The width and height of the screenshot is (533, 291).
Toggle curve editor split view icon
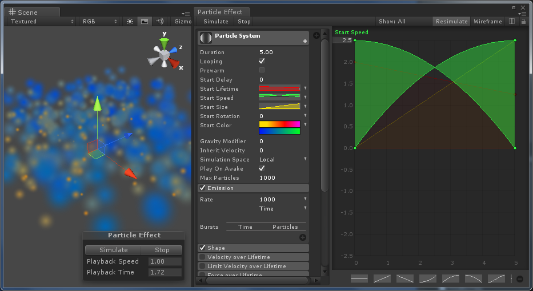(512, 21)
